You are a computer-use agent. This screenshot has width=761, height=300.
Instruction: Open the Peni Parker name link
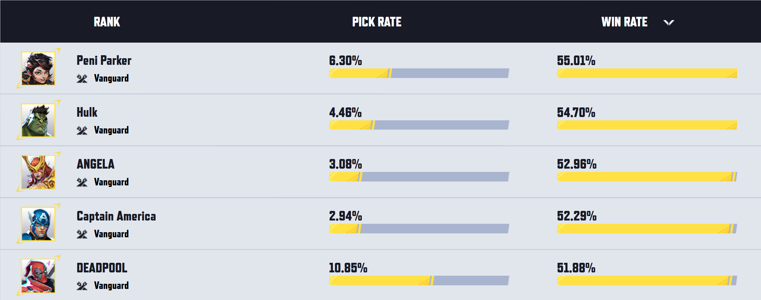click(104, 60)
